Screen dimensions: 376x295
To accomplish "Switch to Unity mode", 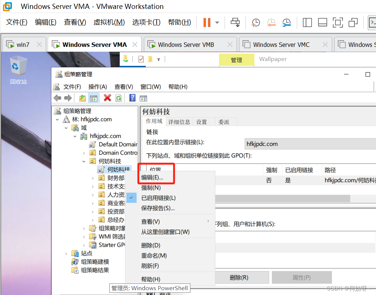I will click(x=353, y=23).
